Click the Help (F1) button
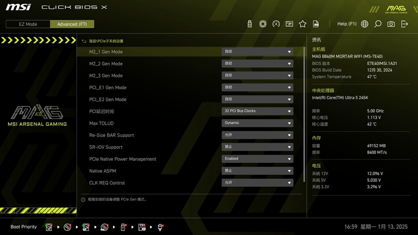 point(347,24)
